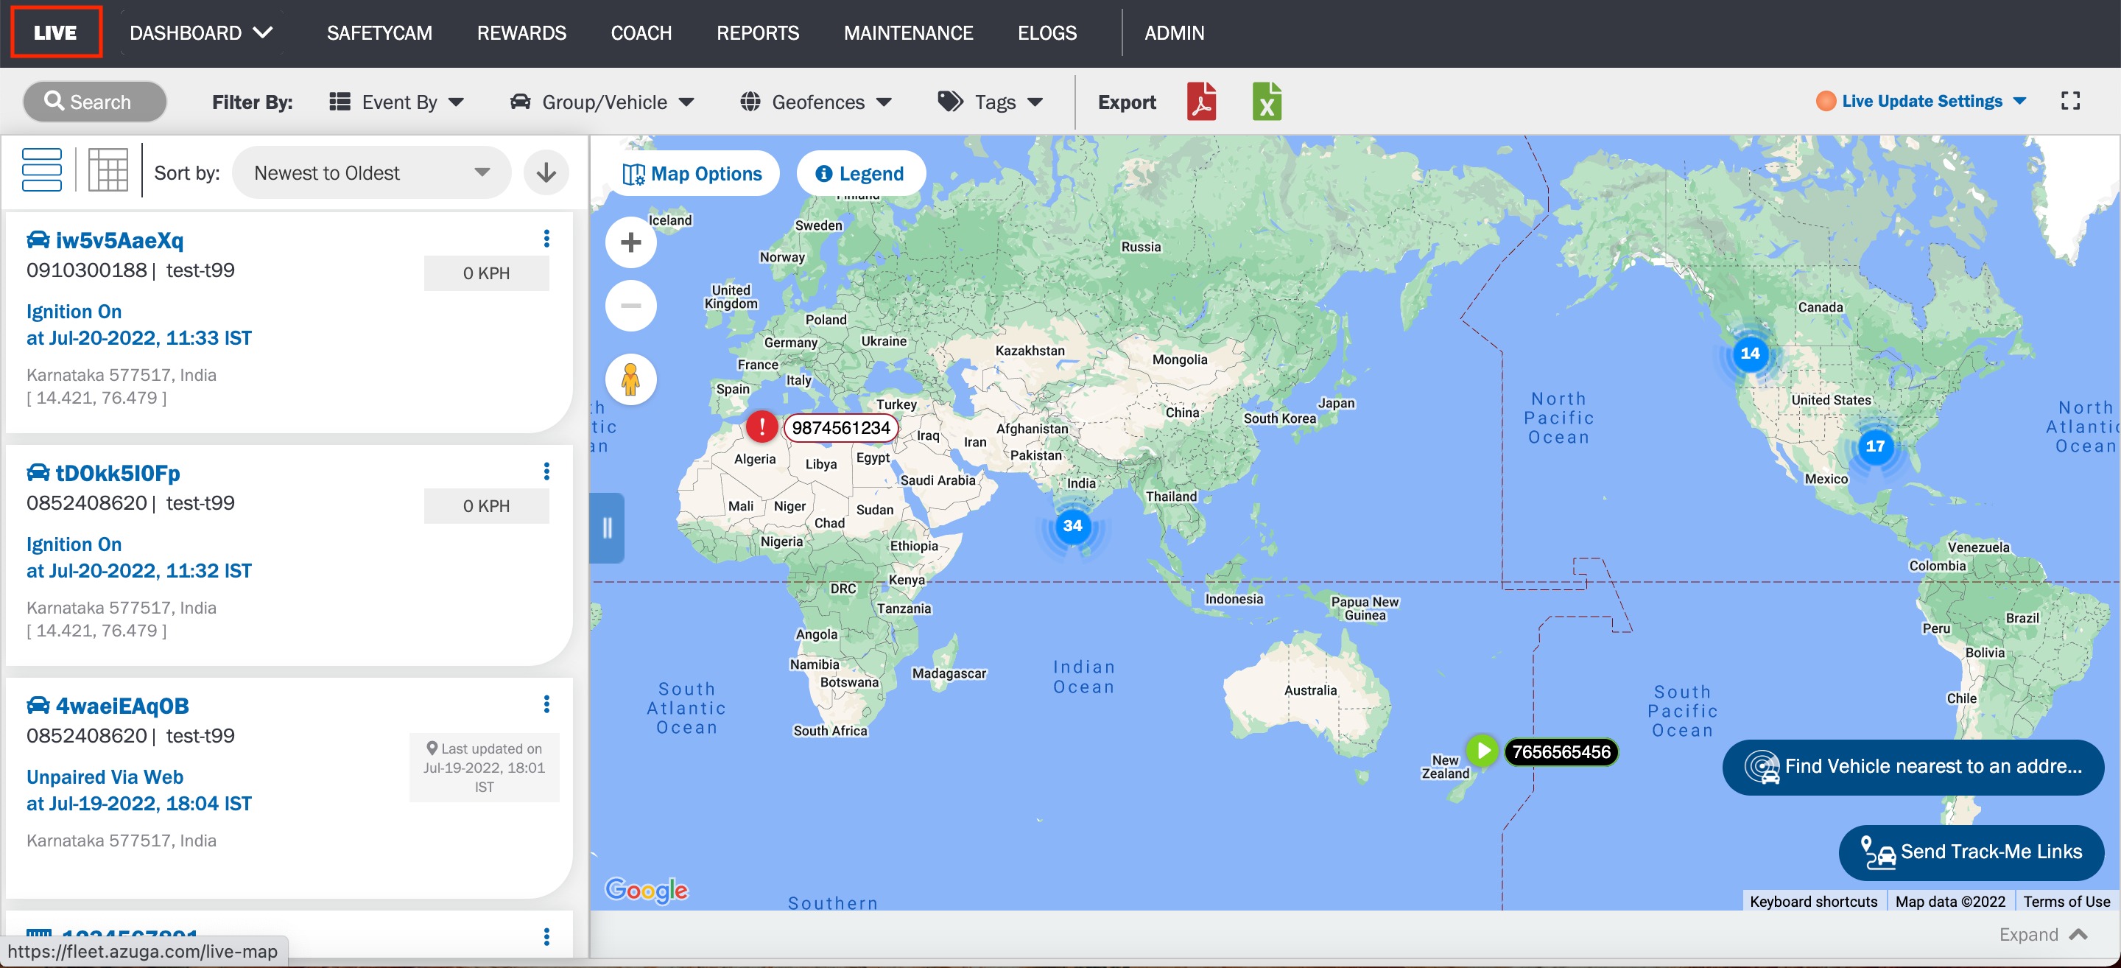This screenshot has height=968, width=2121.
Task: Open vehicle tD0kk5I0Fp details
Action: click(117, 473)
